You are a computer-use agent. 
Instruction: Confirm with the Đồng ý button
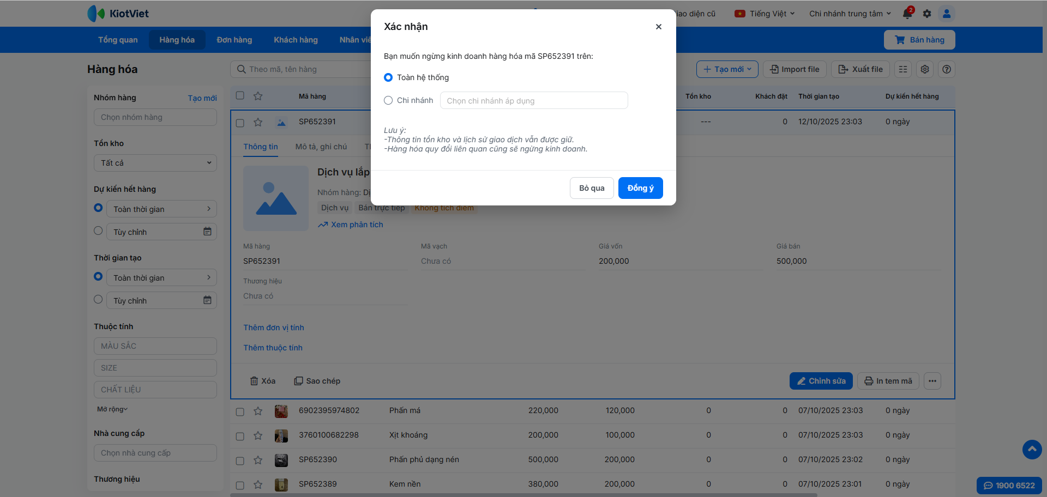pos(640,188)
